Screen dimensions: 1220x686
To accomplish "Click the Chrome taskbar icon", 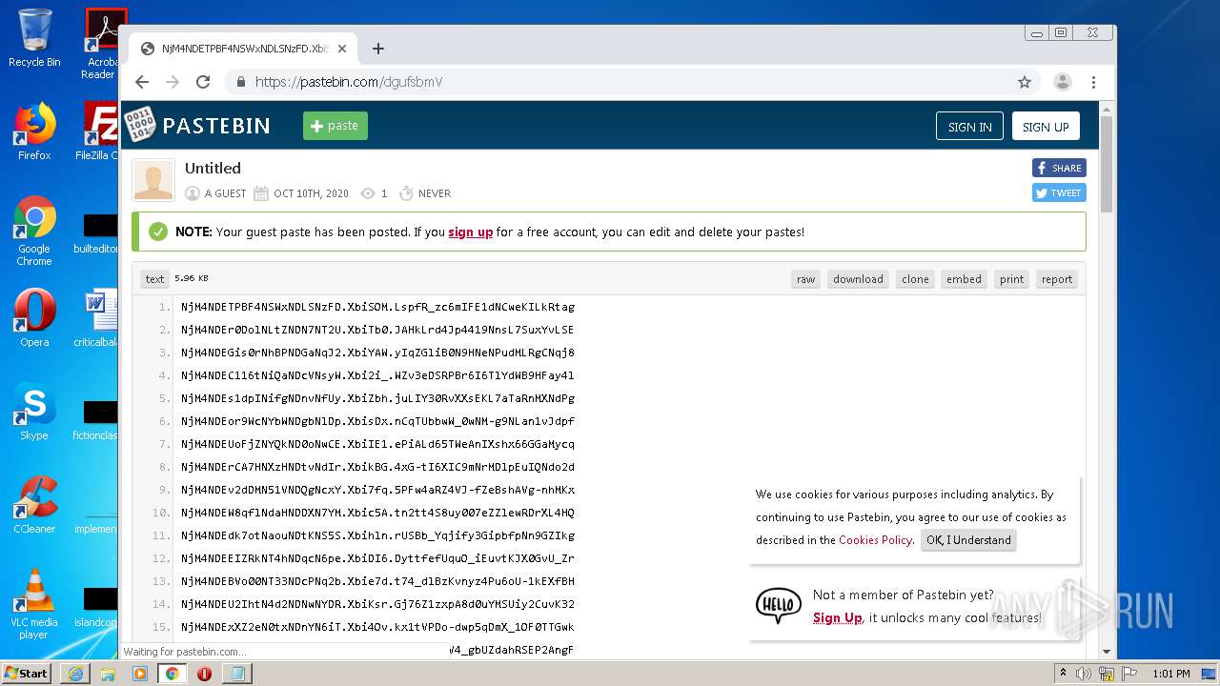I will pos(173,674).
